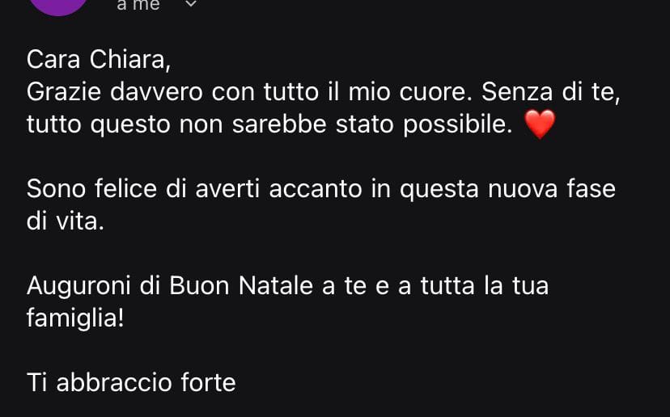670x417 pixels.
Task: Click the word "accanto" in the message
Action: pos(316,189)
